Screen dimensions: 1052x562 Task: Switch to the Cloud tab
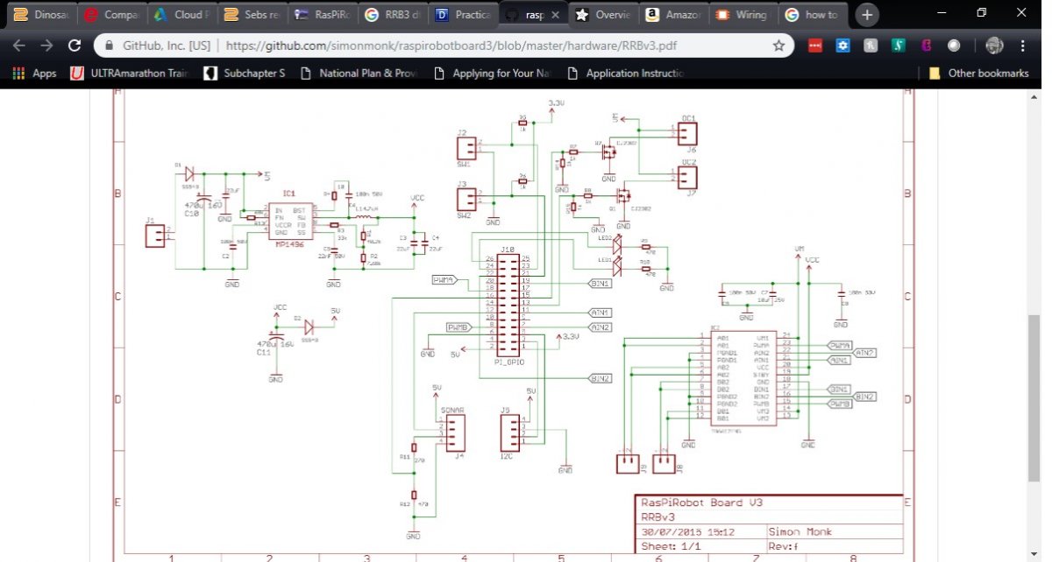tap(181, 15)
